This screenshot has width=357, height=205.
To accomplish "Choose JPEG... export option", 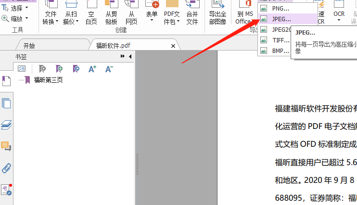I will pyautogui.click(x=288, y=19).
